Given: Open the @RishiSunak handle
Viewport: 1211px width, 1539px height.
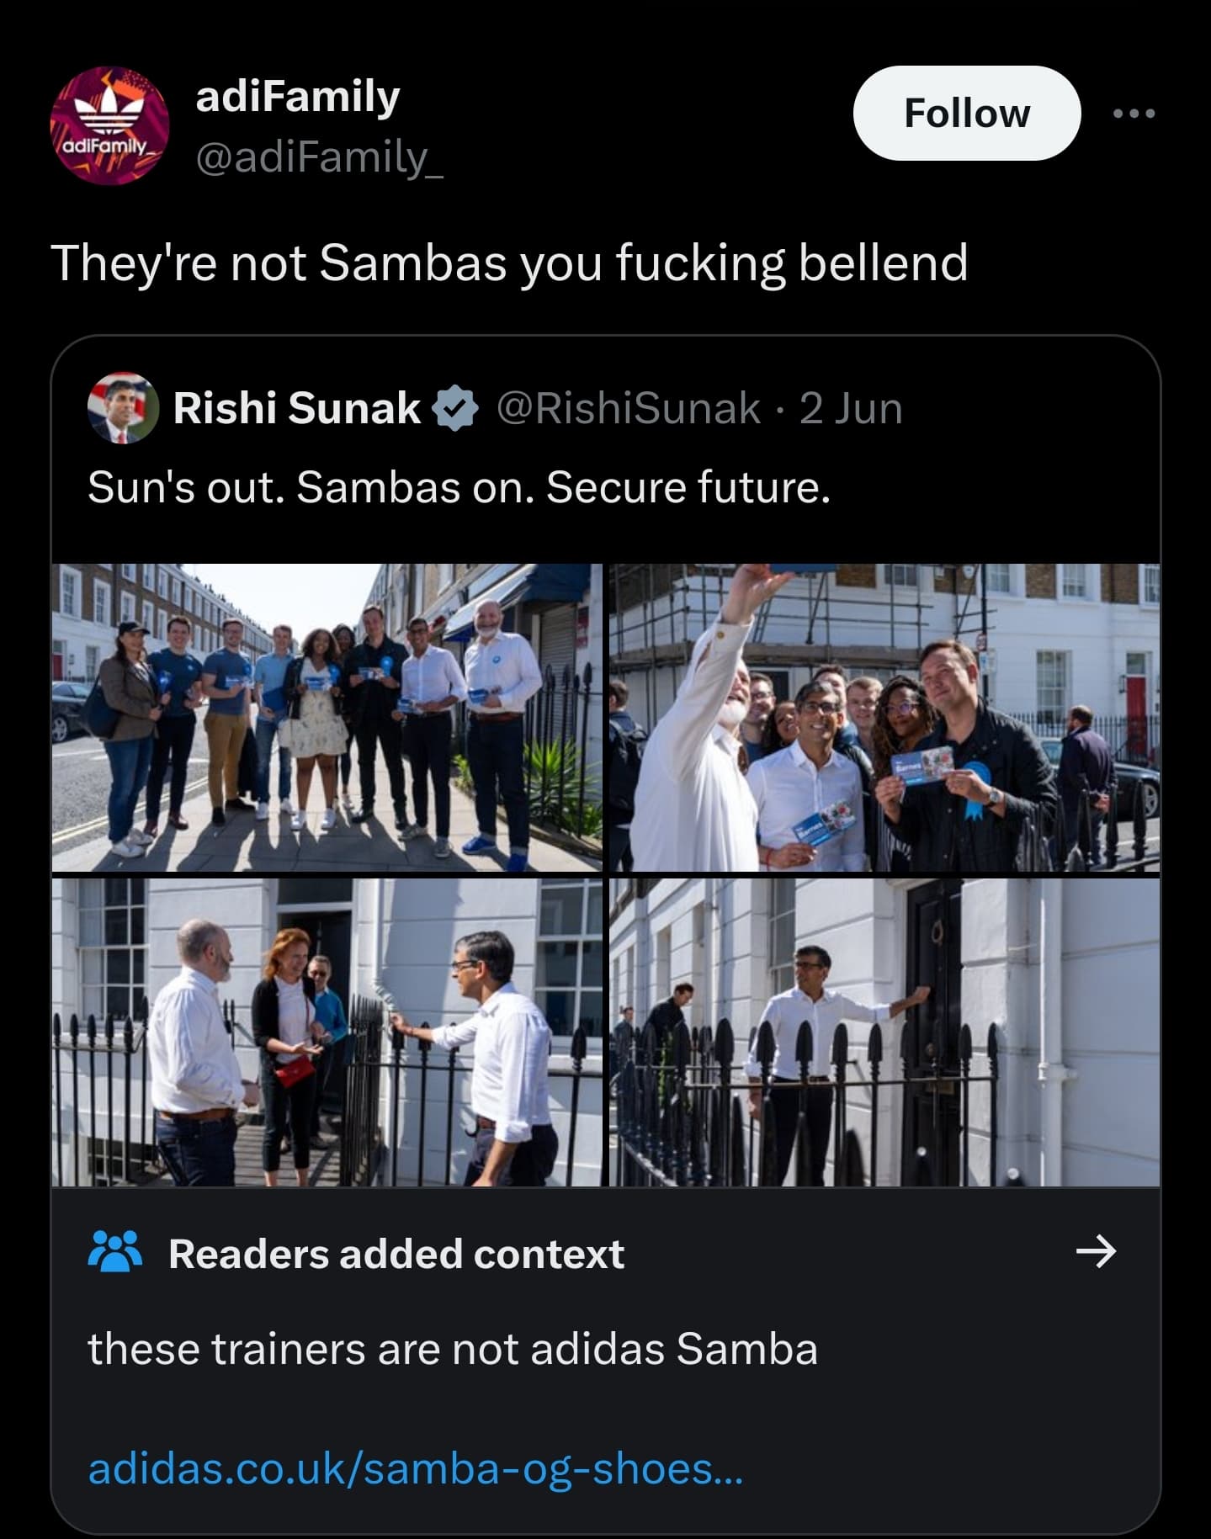Looking at the screenshot, I should point(628,409).
